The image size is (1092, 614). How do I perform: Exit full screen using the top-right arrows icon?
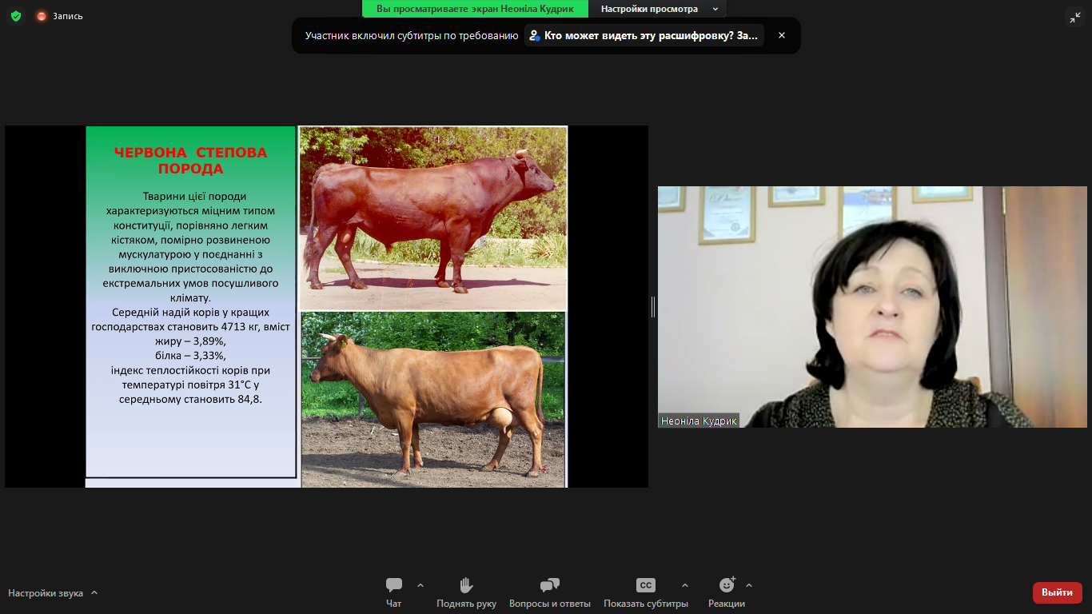(x=1074, y=17)
